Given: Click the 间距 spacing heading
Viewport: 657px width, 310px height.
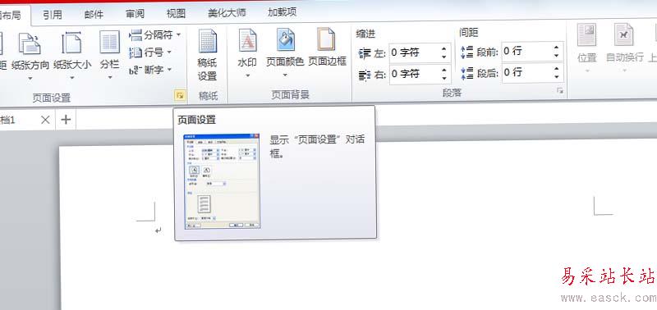Looking at the screenshot, I should click(468, 32).
